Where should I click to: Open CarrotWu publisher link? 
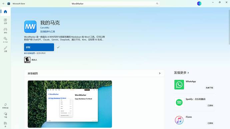(45, 28)
